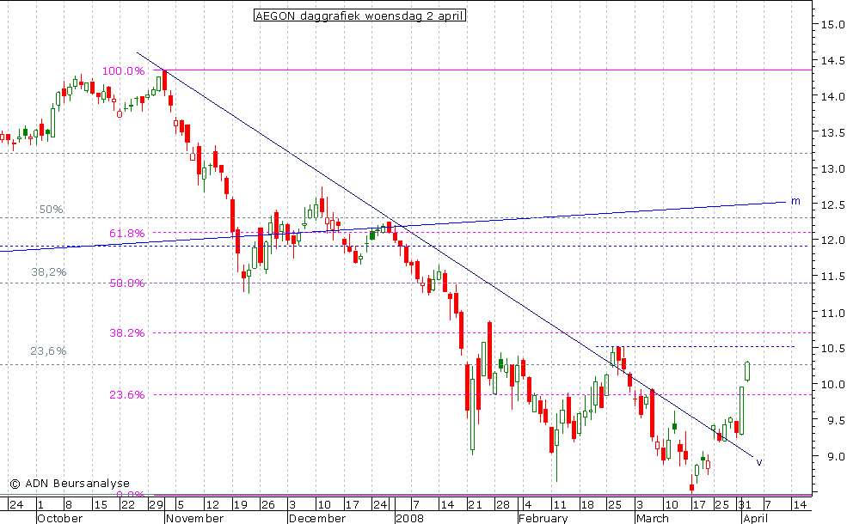
Task: Click the "14.0" price axis value
Action: pyautogui.click(x=832, y=96)
